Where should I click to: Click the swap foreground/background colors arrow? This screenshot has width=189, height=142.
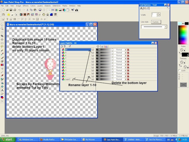pos(183,24)
